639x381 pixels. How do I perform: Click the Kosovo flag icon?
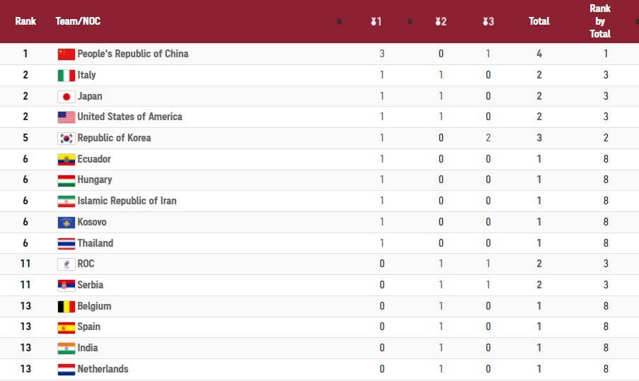click(x=66, y=222)
